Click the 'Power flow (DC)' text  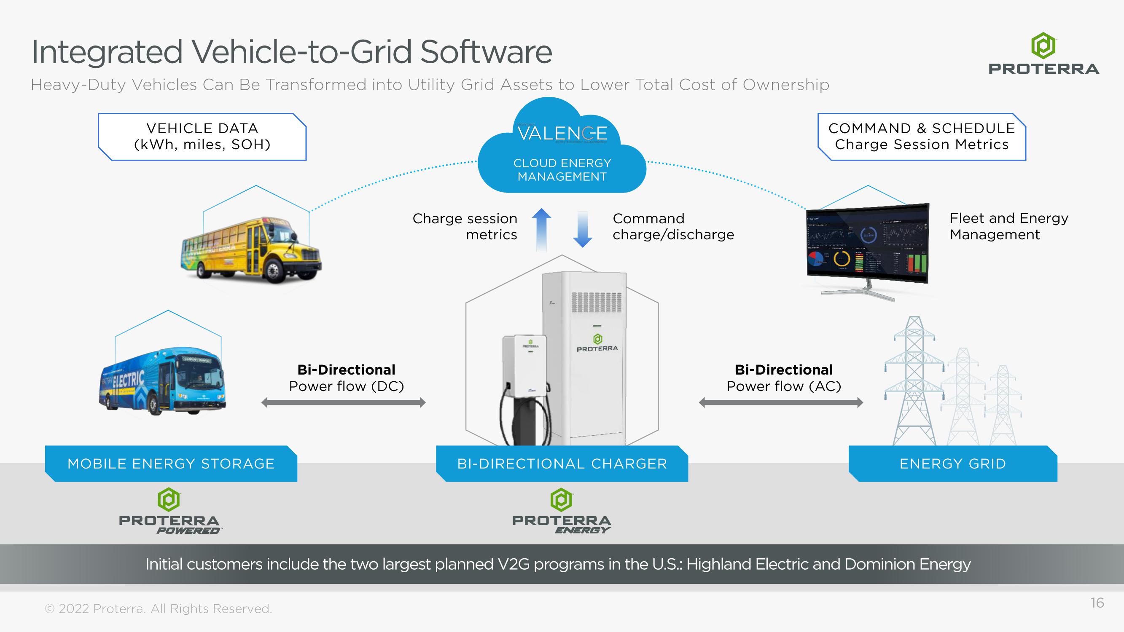[x=347, y=386]
